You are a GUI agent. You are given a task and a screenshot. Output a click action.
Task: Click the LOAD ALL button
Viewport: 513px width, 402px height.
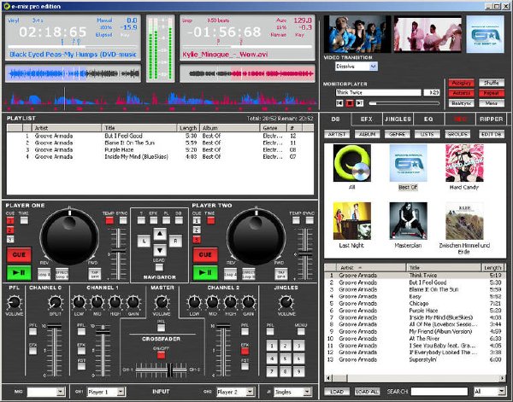click(367, 392)
